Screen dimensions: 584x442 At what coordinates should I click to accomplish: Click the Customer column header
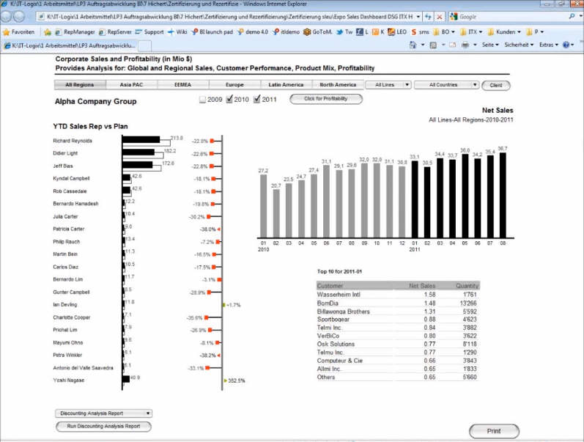330,286
